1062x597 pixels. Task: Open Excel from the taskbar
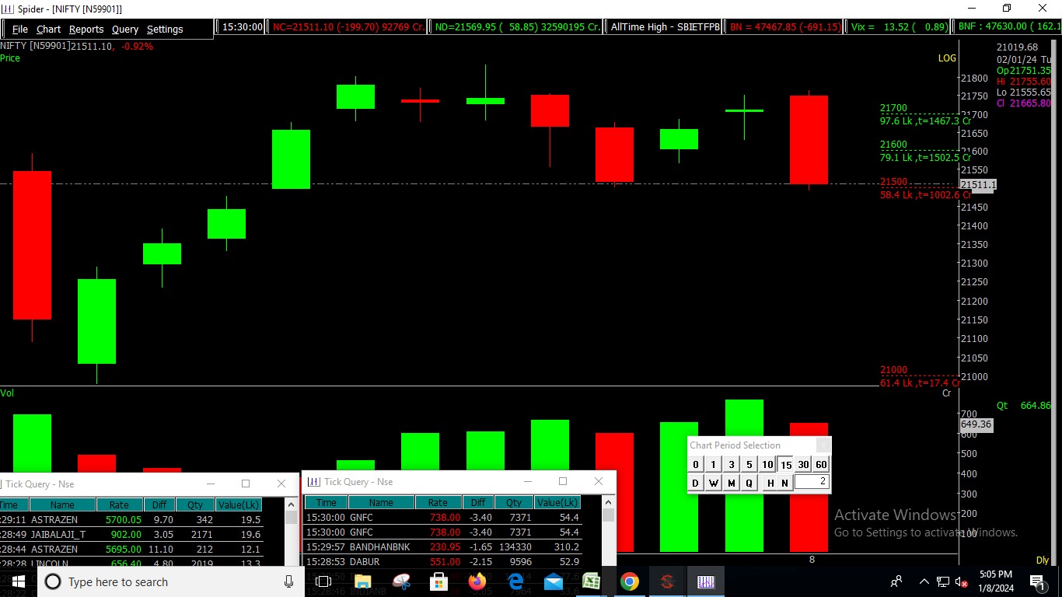[592, 581]
